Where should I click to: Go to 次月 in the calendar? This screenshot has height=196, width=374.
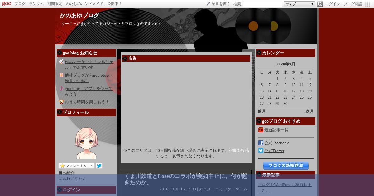[x=310, y=111]
